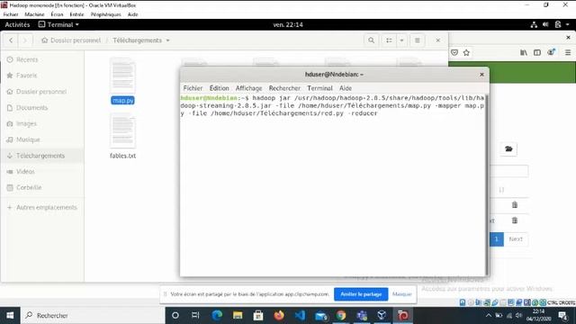Select the map.py file icon
Viewport: 576px width, 324px height.
[x=122, y=76]
